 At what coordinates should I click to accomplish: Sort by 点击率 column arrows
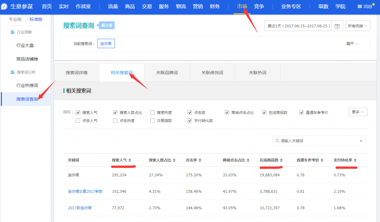tap(200, 160)
